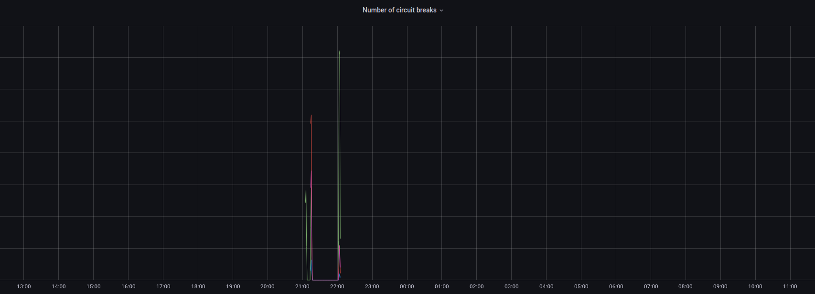Viewport: 815px width, 294px height.
Task: Click the 08:00 time axis label
Action: point(686,286)
